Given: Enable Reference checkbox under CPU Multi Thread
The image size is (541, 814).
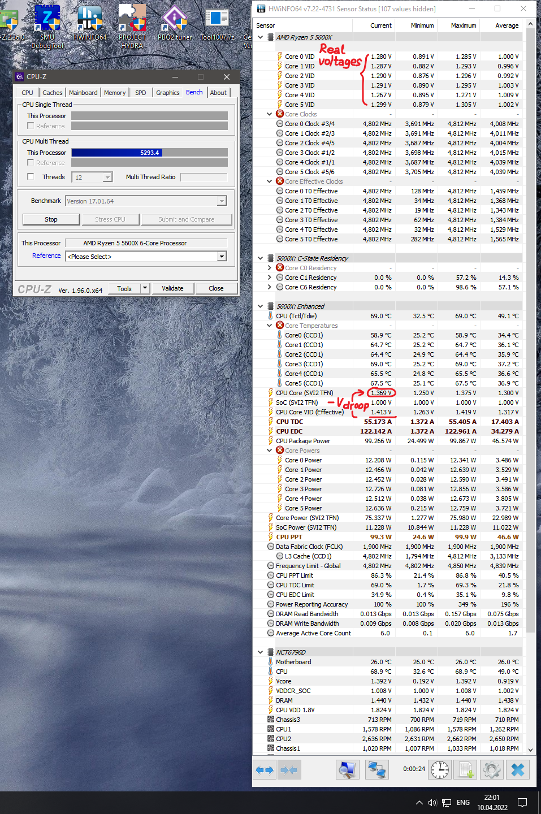Looking at the screenshot, I should pos(31,162).
